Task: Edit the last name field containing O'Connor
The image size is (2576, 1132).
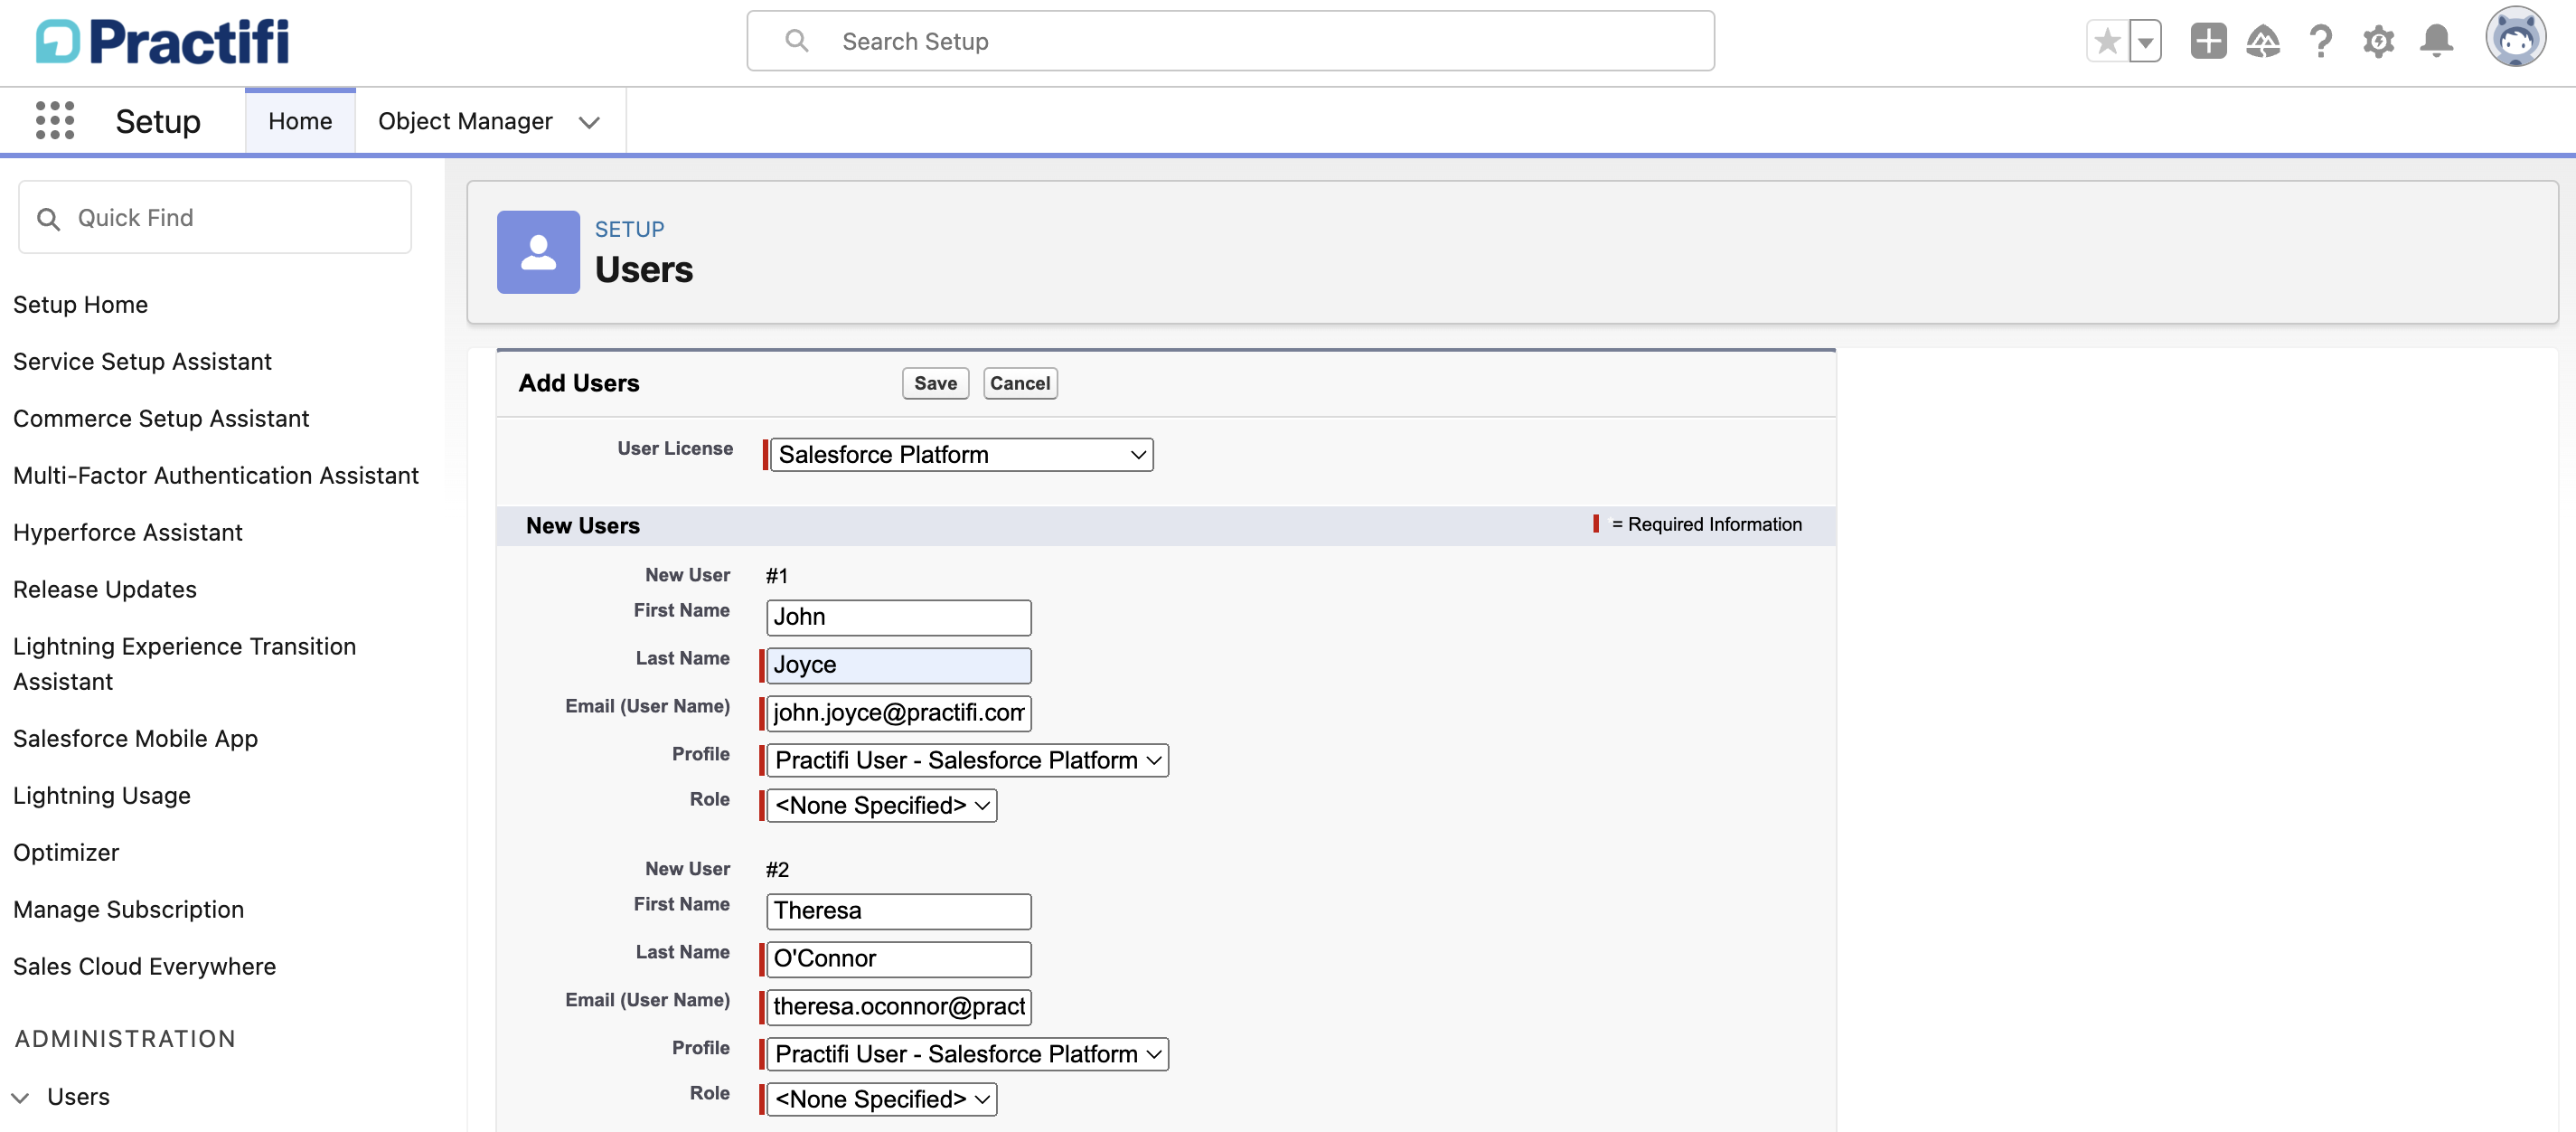Action: [899, 959]
